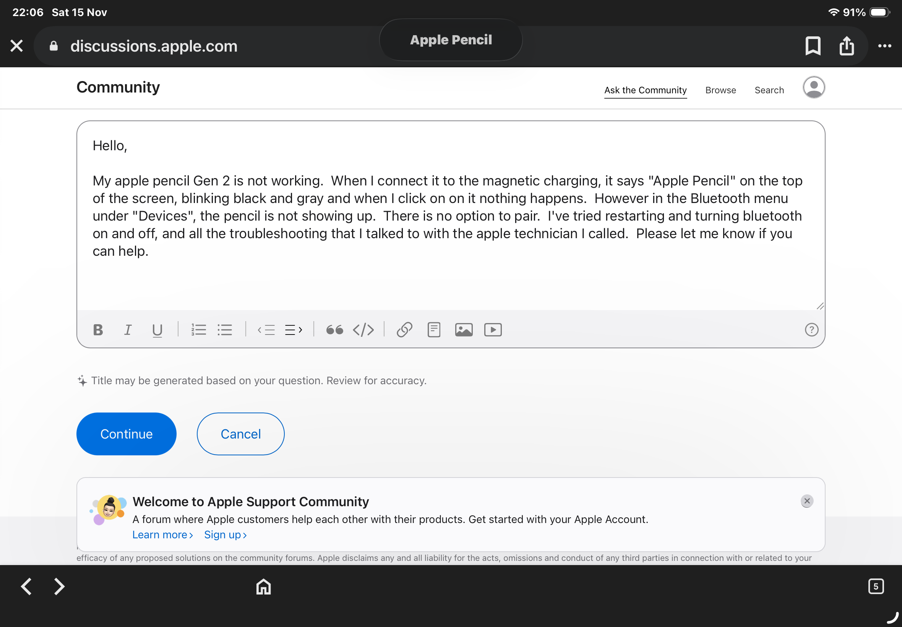Screen dimensions: 902x627
Task: Insert a block quote
Action: 334,330
